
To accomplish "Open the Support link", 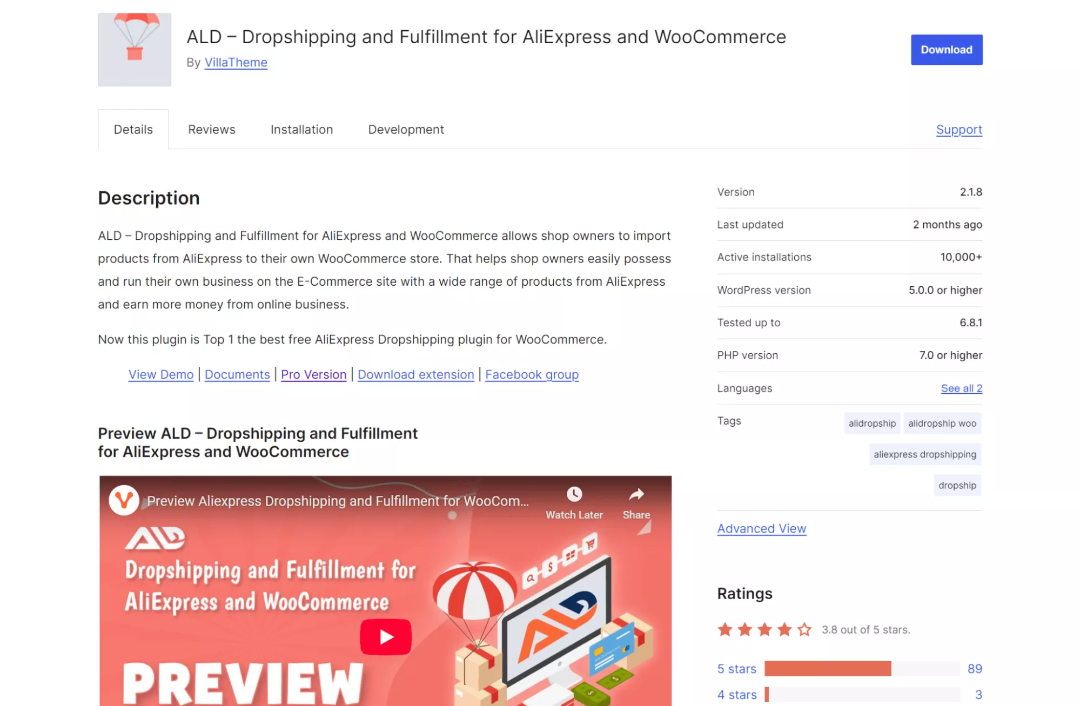I will 959,130.
